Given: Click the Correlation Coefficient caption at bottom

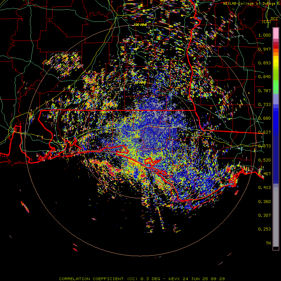Looking at the screenshot, I should [x=142, y=279].
